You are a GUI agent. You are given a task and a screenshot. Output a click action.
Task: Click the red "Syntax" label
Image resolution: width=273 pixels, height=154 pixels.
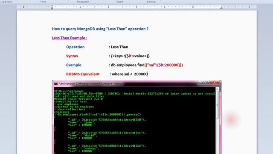coord(72,56)
